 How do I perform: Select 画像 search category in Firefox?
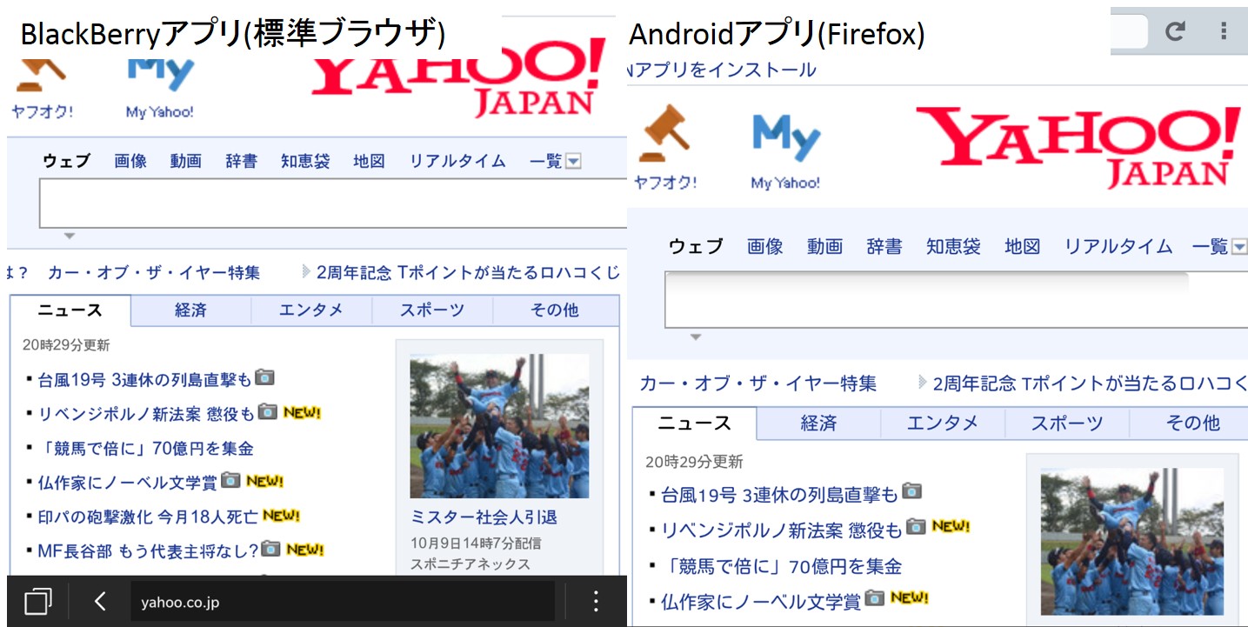click(765, 246)
